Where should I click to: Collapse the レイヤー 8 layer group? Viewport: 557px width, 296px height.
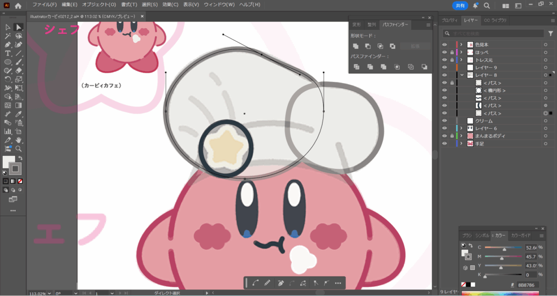click(x=461, y=75)
